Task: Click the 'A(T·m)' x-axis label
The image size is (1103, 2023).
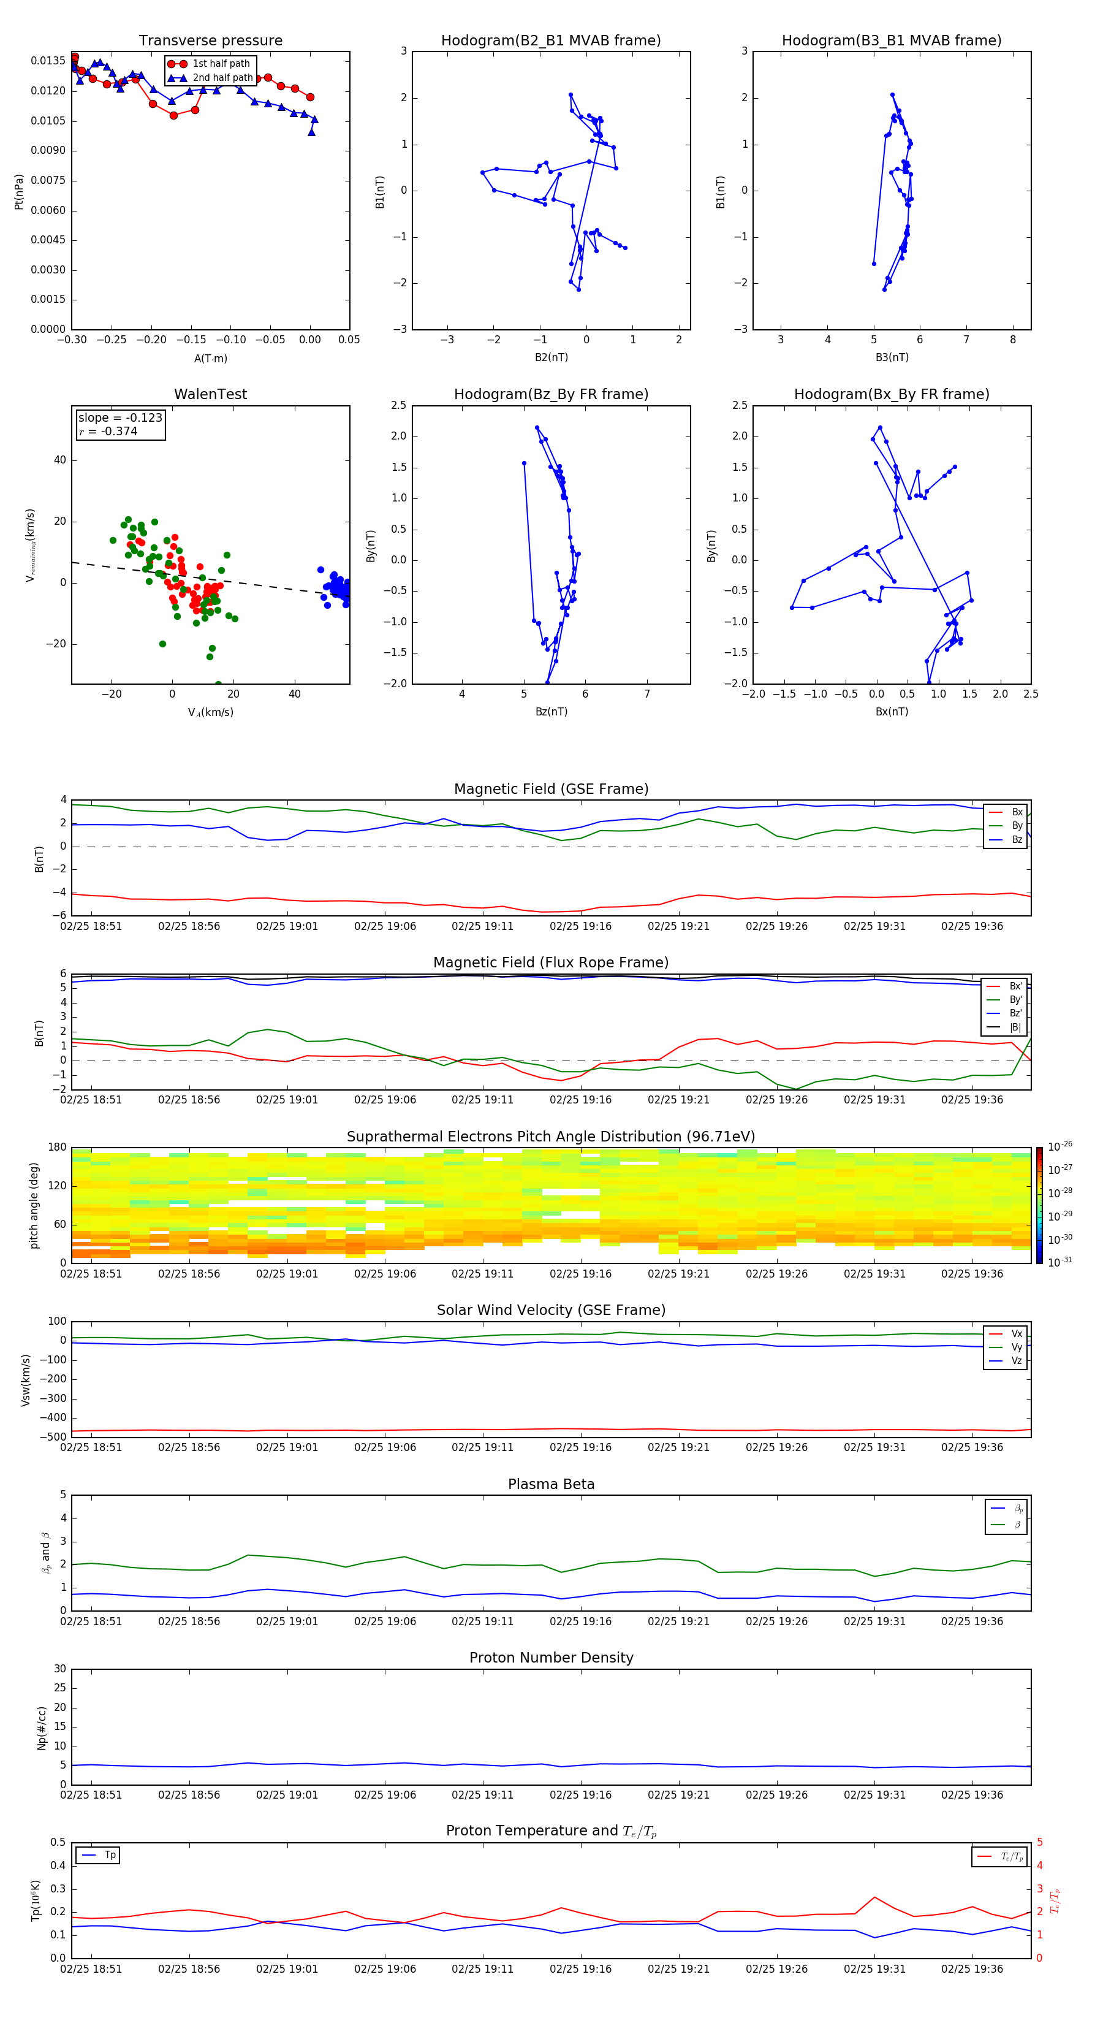Action: click(x=210, y=358)
